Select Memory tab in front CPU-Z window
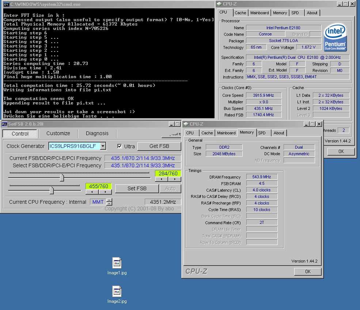Viewport: 360px width, 310px height. click(247, 133)
